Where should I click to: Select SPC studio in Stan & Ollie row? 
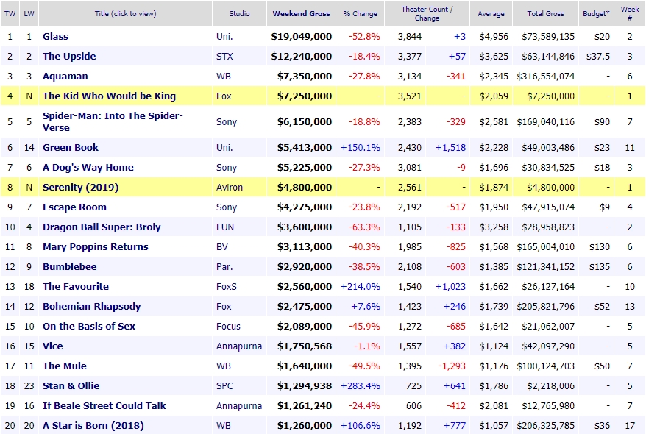click(224, 386)
